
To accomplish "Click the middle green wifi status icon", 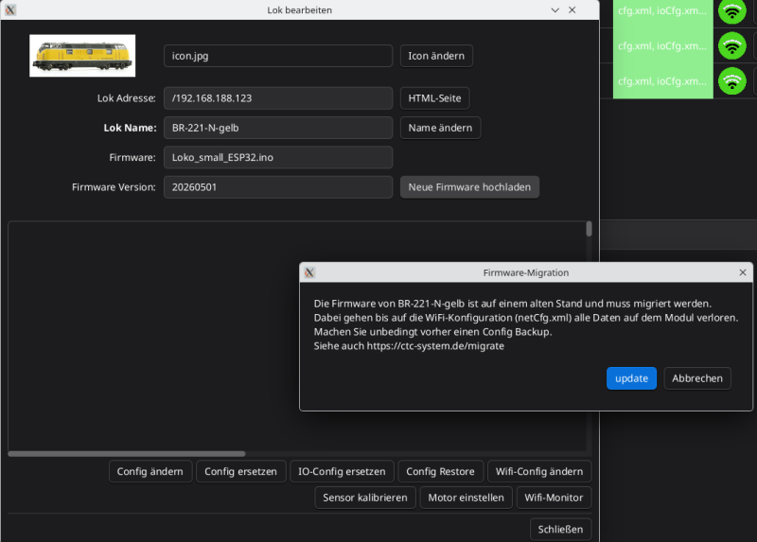I will (x=731, y=45).
